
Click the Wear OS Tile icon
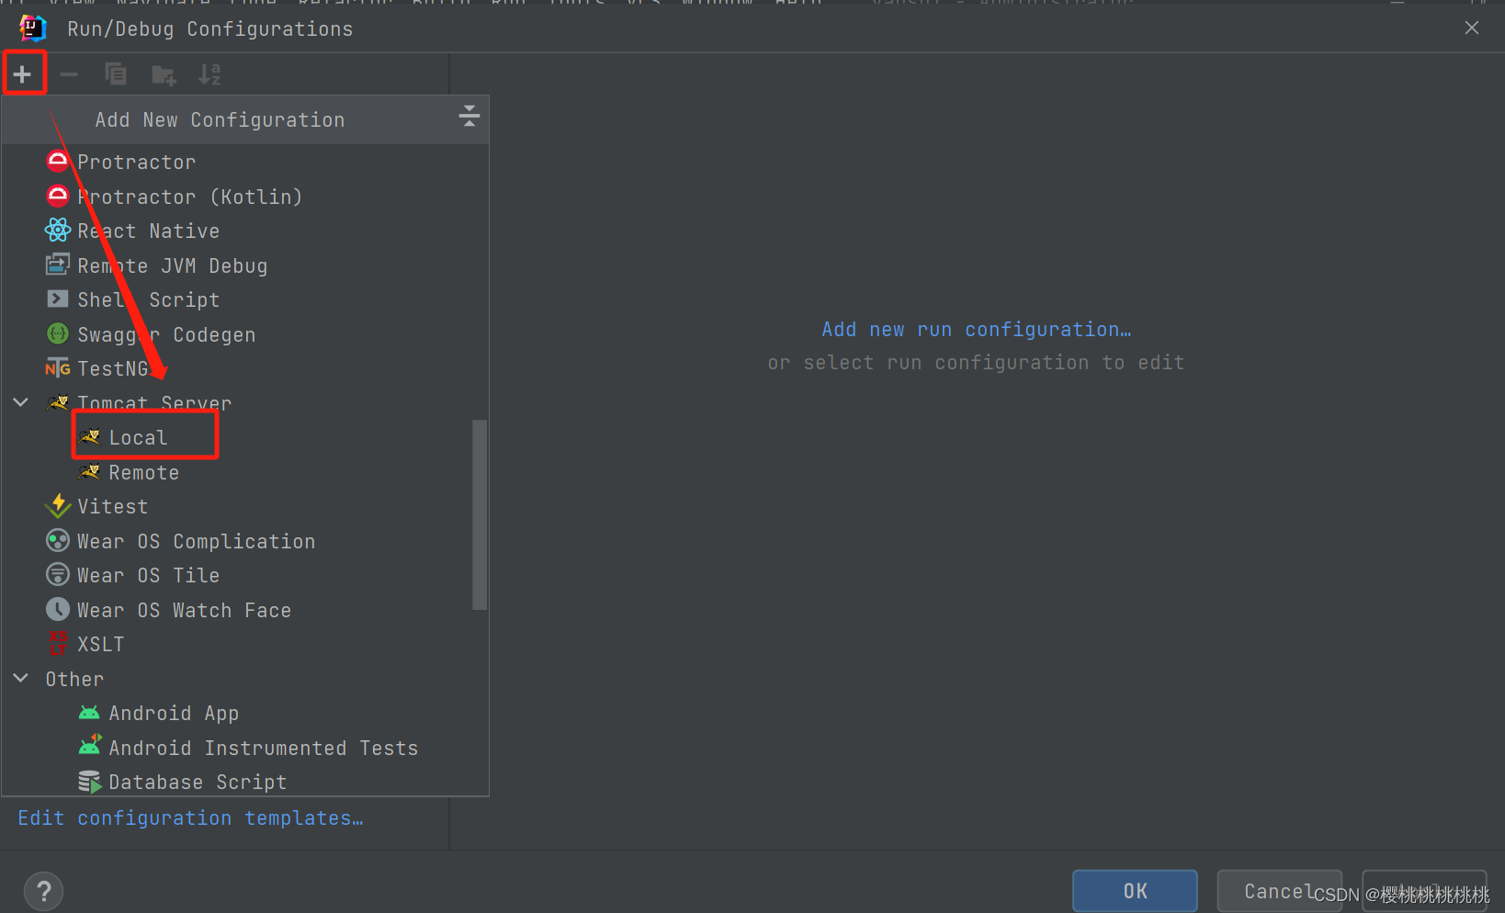coord(58,574)
